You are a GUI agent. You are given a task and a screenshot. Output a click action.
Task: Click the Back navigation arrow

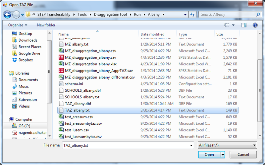pyautogui.click(x=8, y=15)
